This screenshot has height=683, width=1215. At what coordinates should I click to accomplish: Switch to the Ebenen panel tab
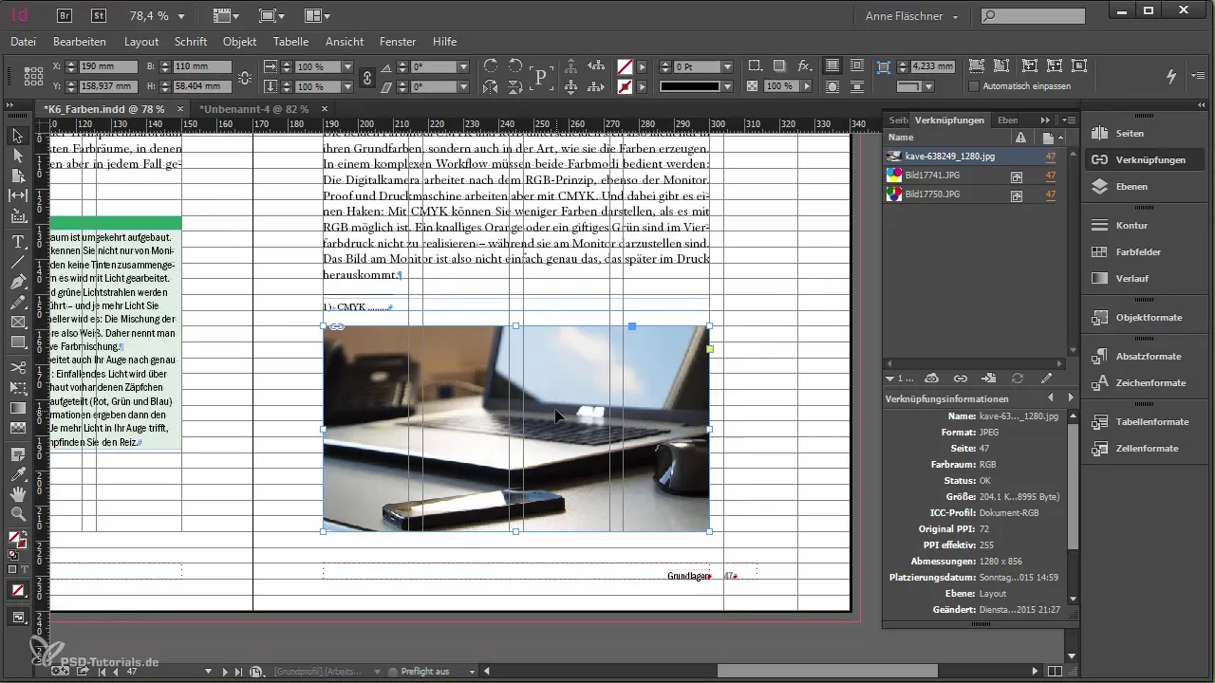[x=1007, y=120]
